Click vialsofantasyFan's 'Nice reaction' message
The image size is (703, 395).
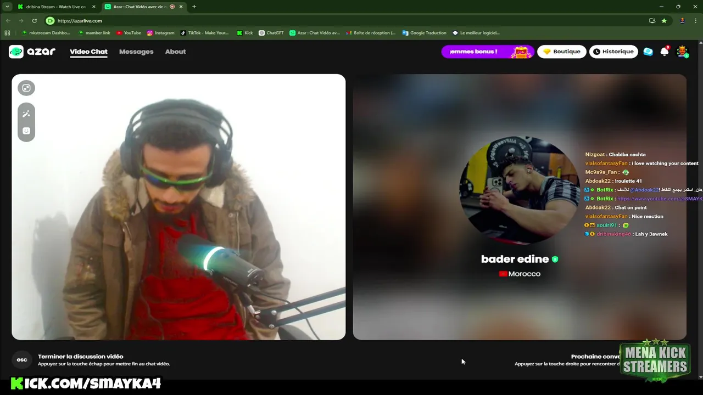tap(624, 216)
